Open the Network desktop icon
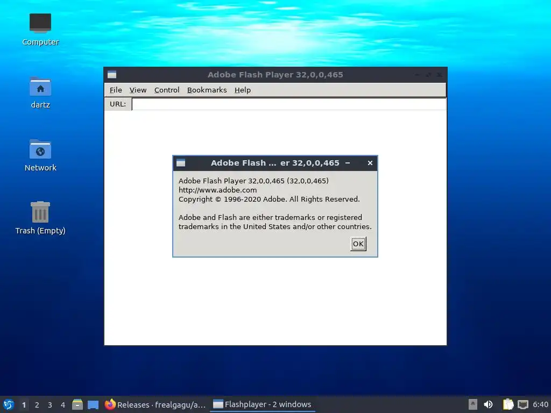Screen dimensions: 551x413 (40, 155)
